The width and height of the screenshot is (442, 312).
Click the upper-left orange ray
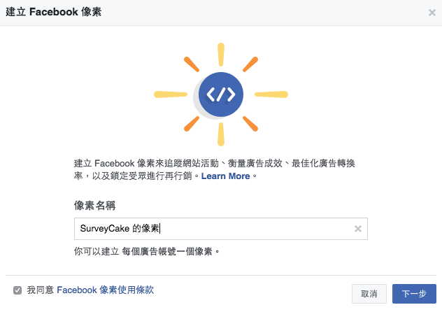[x=192, y=65]
